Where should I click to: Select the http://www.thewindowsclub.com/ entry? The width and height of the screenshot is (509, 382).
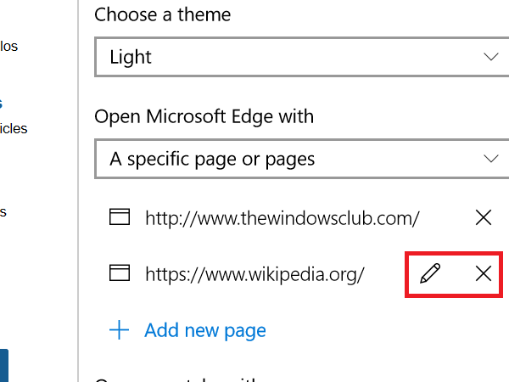pos(282,217)
